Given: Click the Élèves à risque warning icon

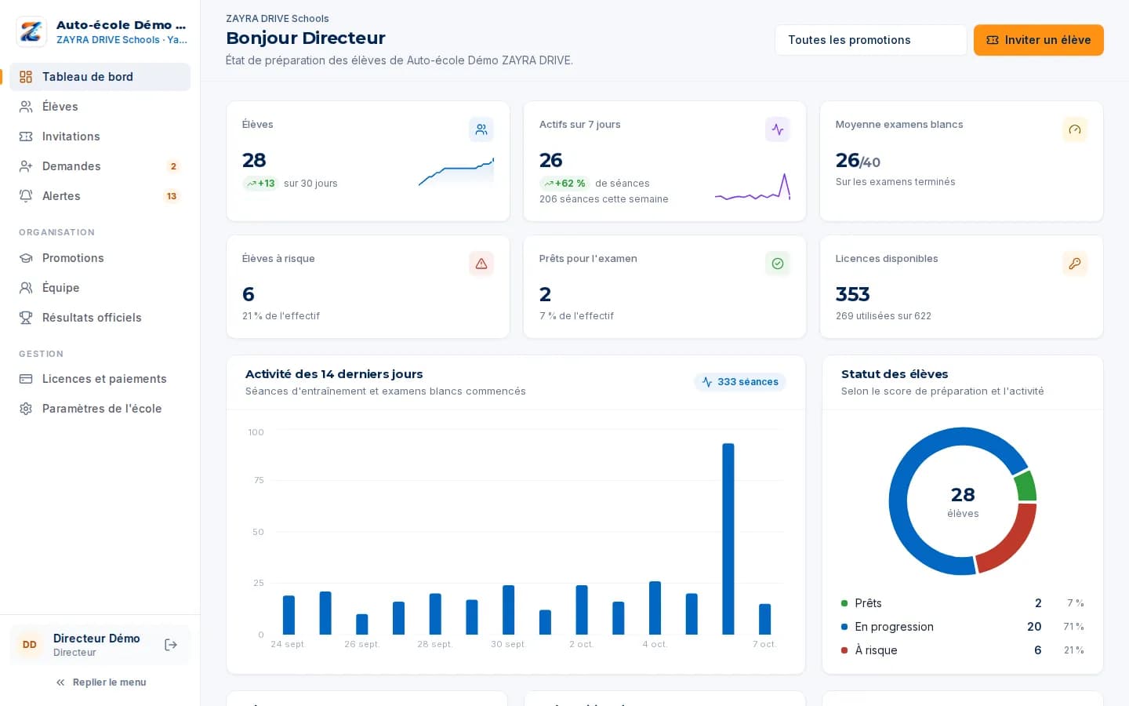Looking at the screenshot, I should 481,264.
